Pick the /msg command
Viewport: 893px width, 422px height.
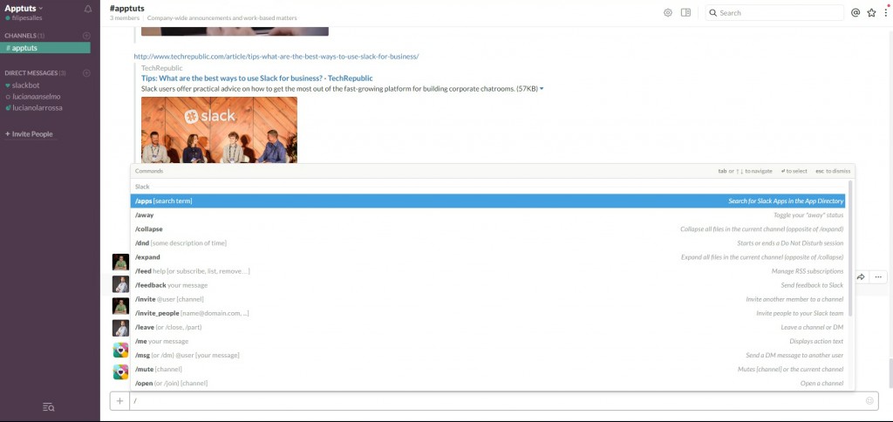487,356
